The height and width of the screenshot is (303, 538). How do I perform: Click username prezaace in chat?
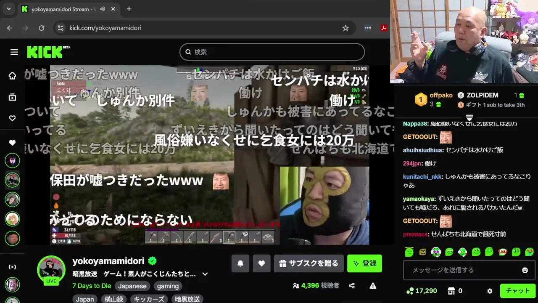click(415, 234)
